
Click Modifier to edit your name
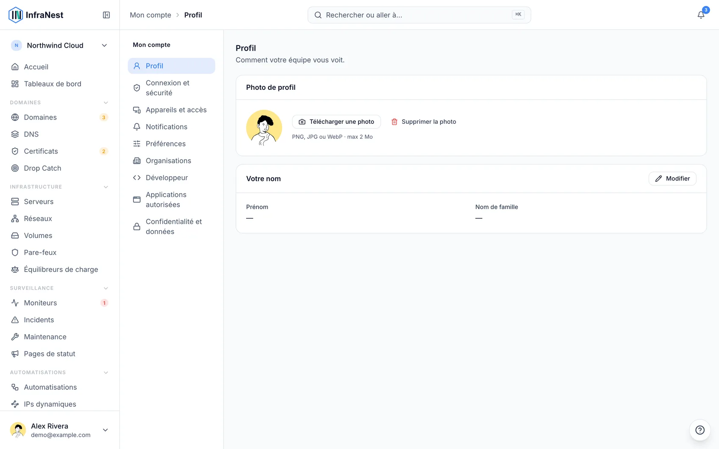point(672,179)
